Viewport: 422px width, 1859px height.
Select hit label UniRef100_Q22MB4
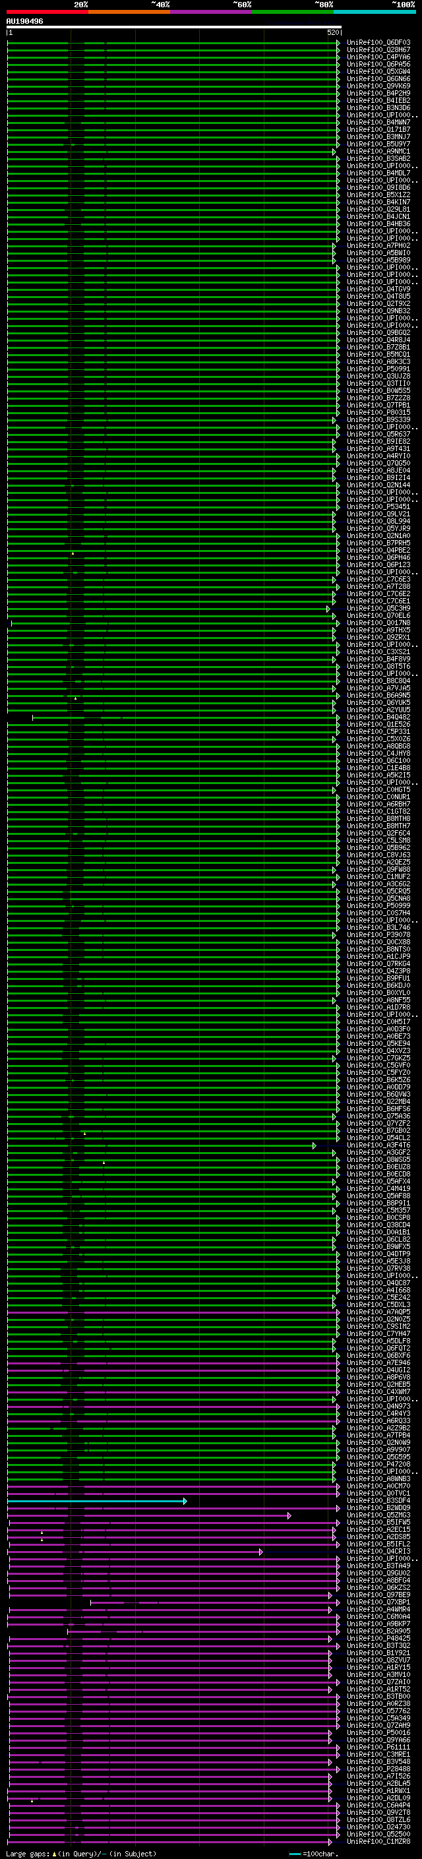378,1101
